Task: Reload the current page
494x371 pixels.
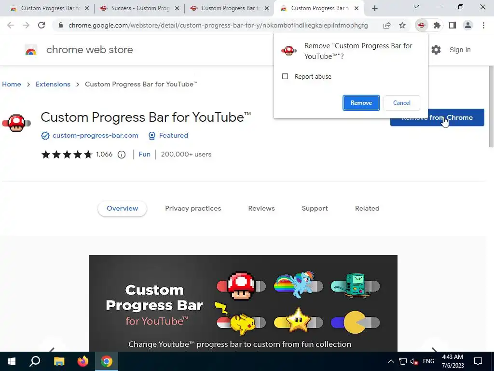Action: tap(41, 25)
